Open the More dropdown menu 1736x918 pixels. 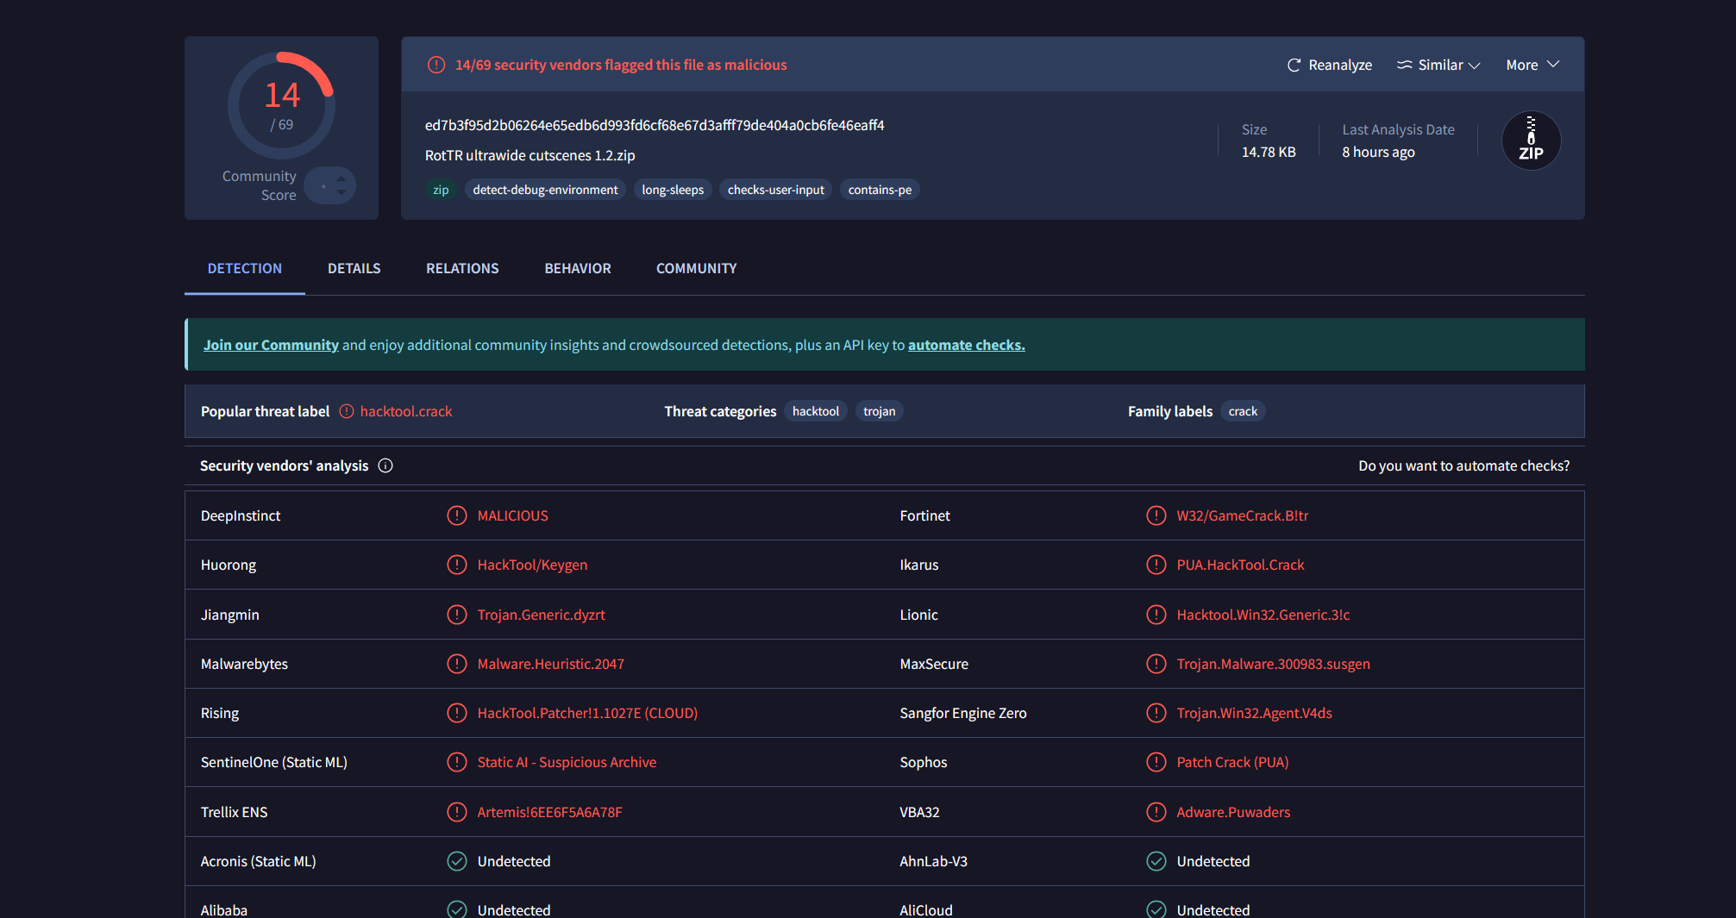(x=1532, y=66)
